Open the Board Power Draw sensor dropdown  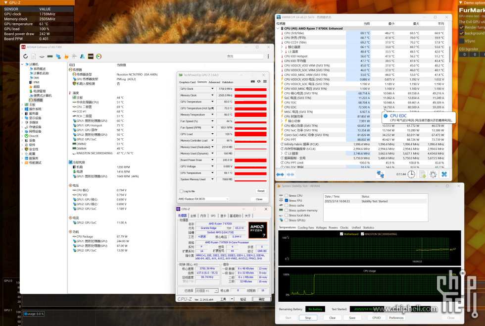[x=212, y=160]
